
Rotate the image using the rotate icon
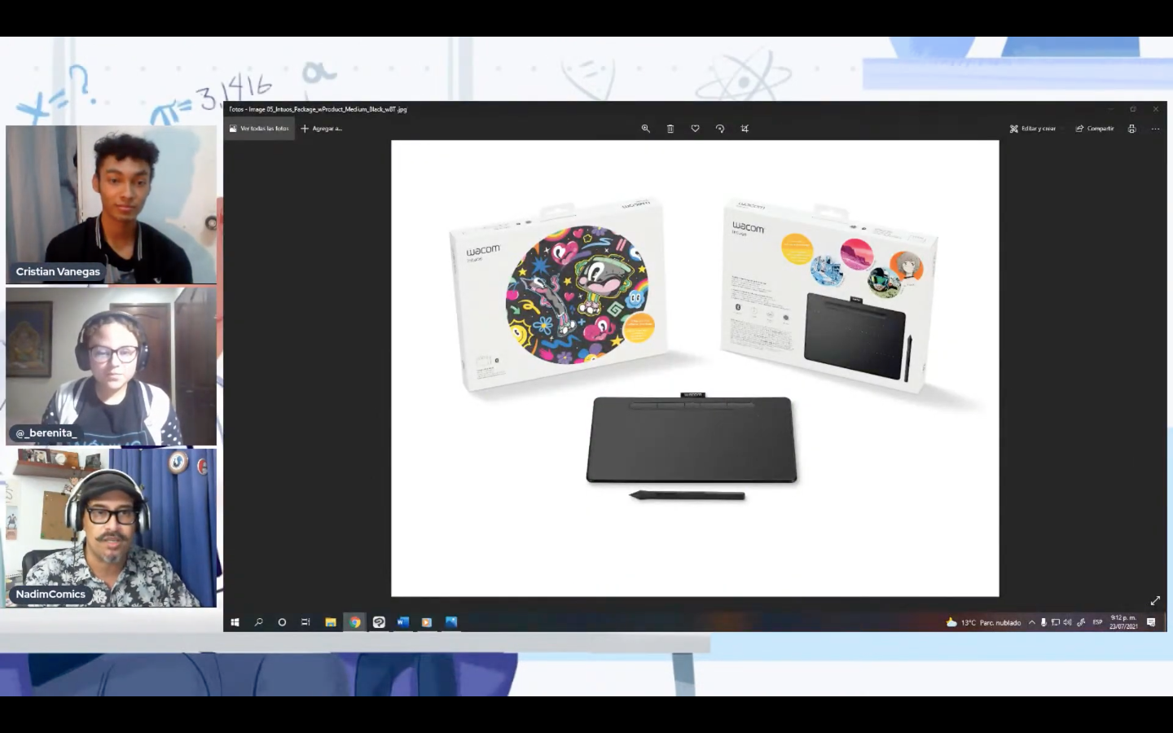click(720, 129)
